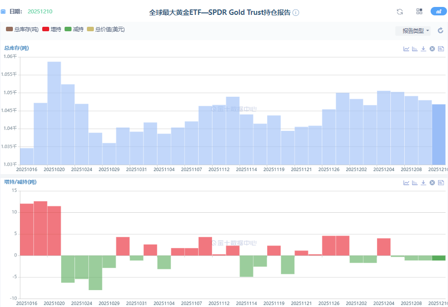
Task: Switch total inventory chart to bar view
Action: [x=415, y=49]
